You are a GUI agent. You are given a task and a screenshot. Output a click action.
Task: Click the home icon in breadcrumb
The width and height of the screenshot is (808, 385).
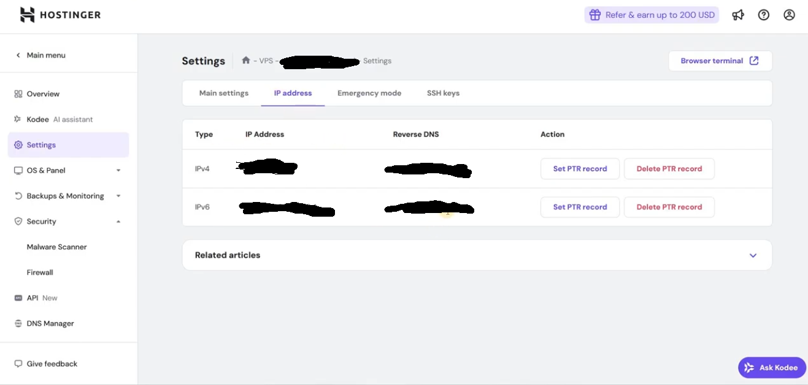click(x=246, y=61)
